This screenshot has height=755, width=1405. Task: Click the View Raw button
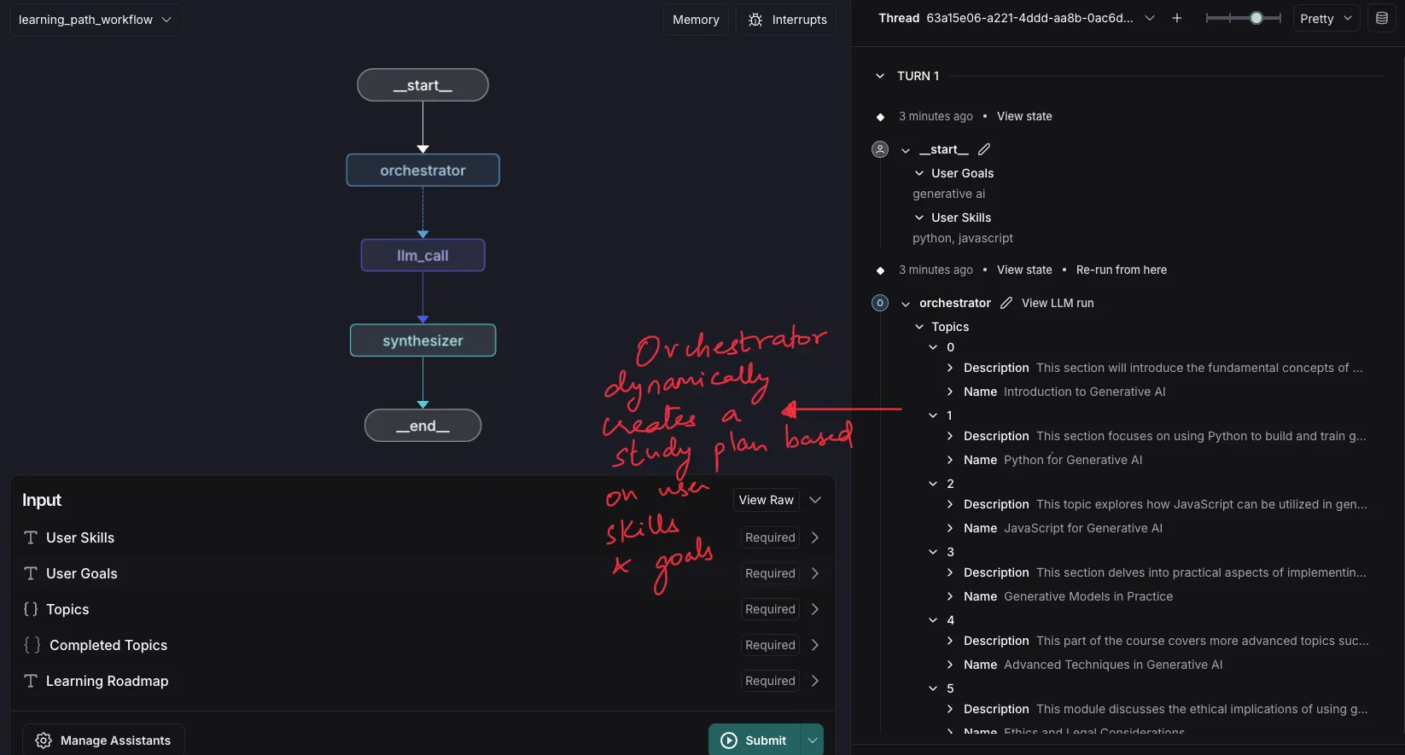point(766,500)
